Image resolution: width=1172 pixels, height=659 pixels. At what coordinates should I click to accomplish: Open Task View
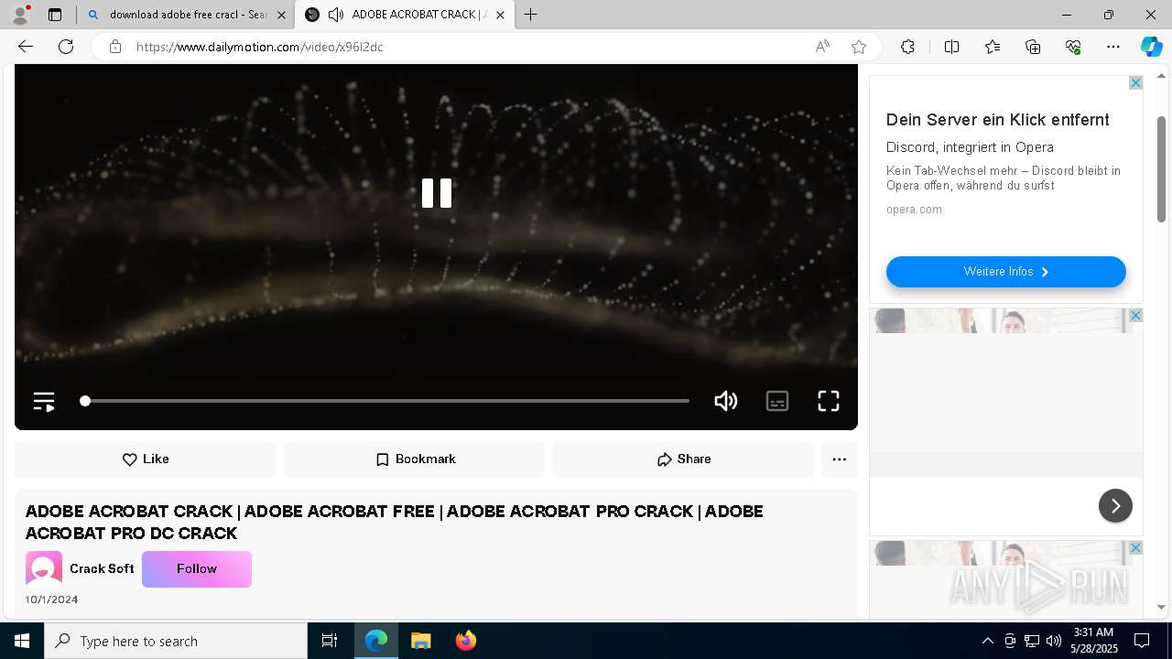coord(330,641)
